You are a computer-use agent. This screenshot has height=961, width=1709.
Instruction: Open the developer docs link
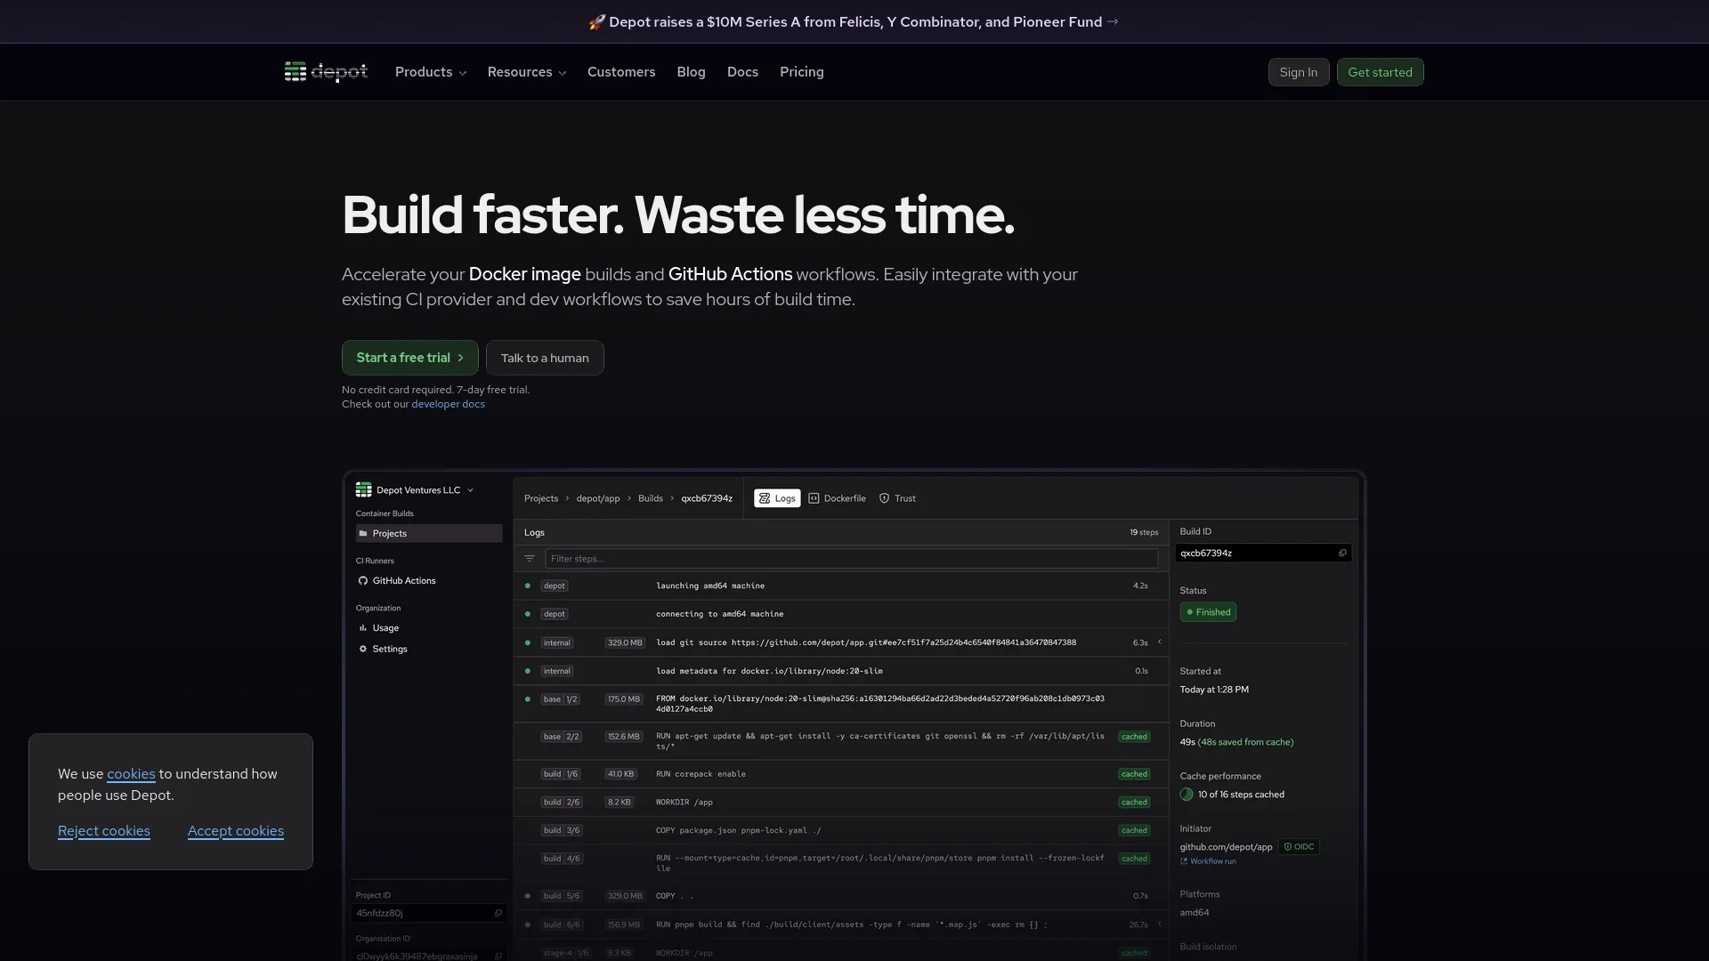pos(448,404)
